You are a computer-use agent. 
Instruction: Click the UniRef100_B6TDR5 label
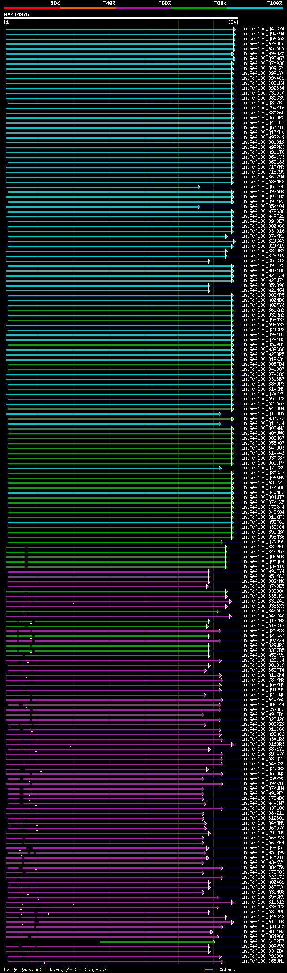[x=263, y=117]
